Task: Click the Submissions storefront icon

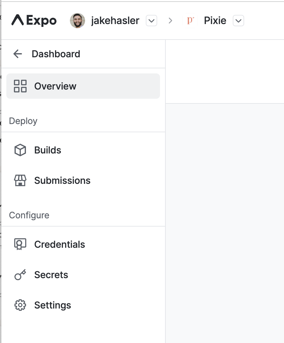Action: pyautogui.click(x=20, y=180)
